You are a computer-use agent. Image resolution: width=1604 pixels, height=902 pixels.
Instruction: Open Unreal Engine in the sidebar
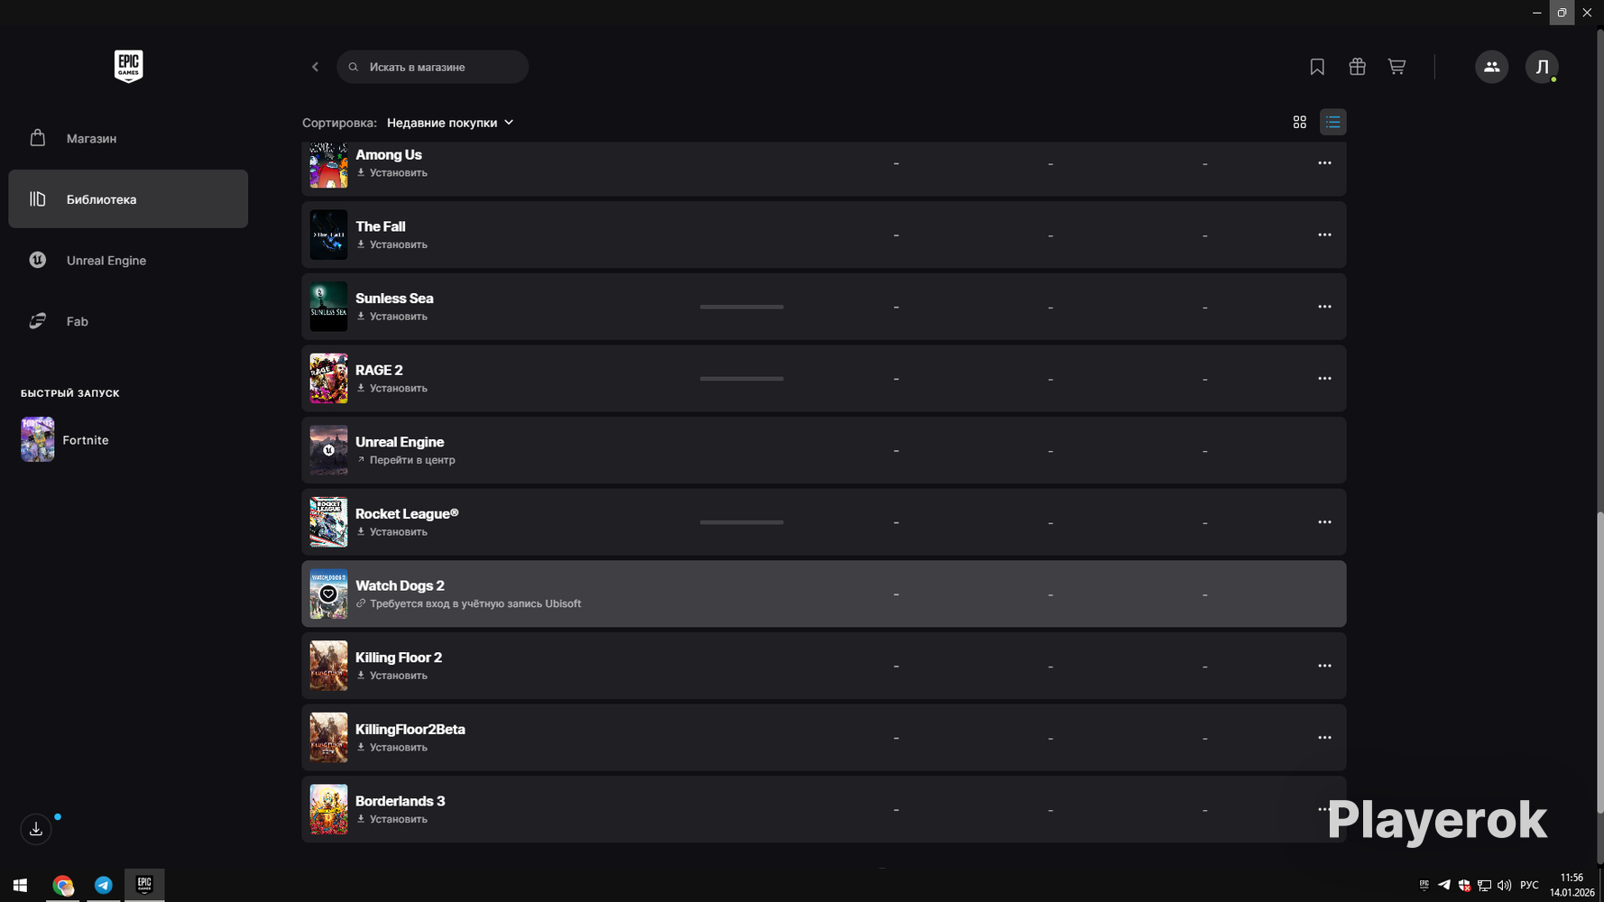128,260
